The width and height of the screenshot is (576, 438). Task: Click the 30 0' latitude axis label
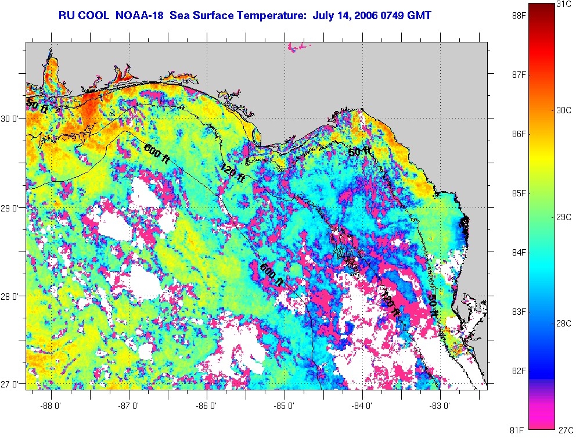click(x=11, y=119)
